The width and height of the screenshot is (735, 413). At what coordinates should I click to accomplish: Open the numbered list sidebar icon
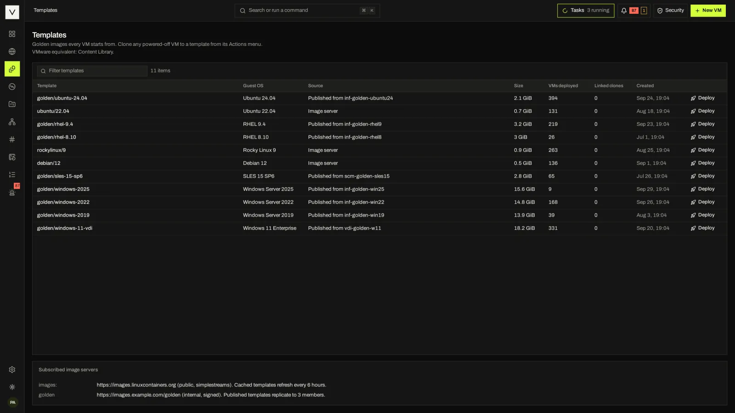coord(12,174)
